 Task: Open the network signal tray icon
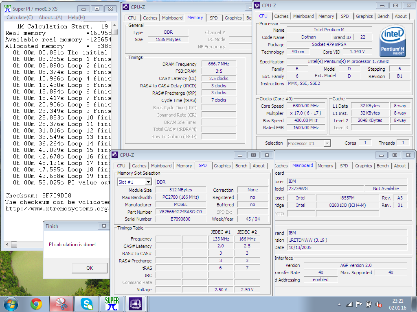349,304
